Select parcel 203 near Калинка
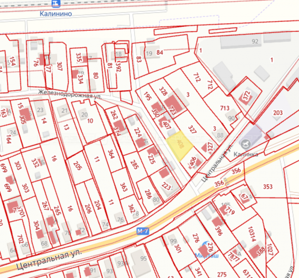This screenshot has height=278, width=299. (x=278, y=113)
